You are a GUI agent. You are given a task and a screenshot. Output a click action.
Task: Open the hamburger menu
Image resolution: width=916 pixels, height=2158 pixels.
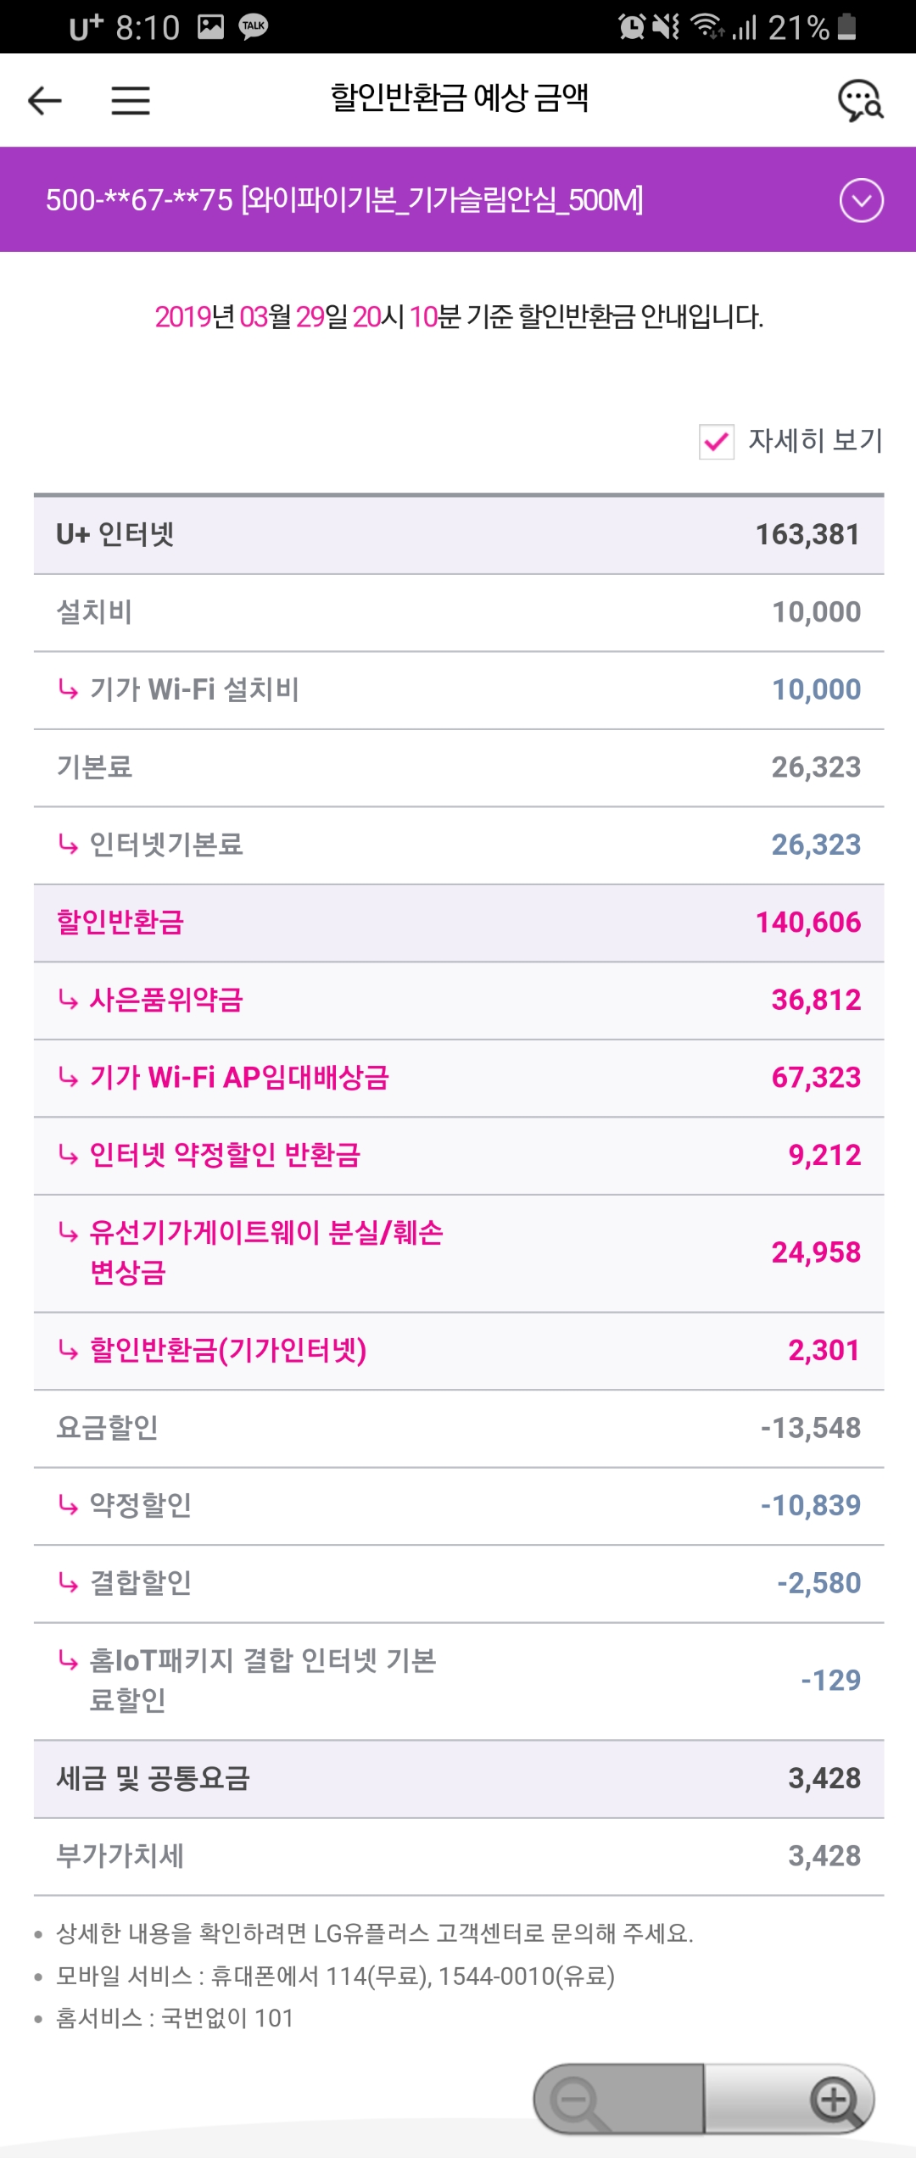[x=131, y=101]
